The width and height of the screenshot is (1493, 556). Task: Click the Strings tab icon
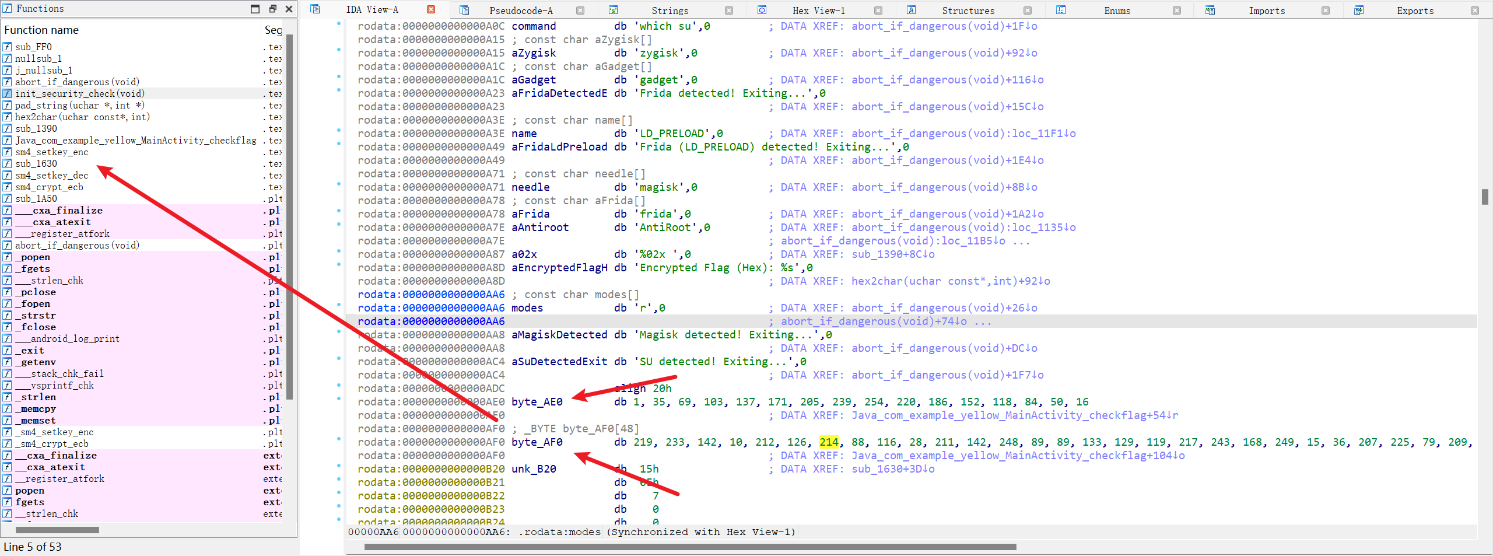(x=613, y=10)
